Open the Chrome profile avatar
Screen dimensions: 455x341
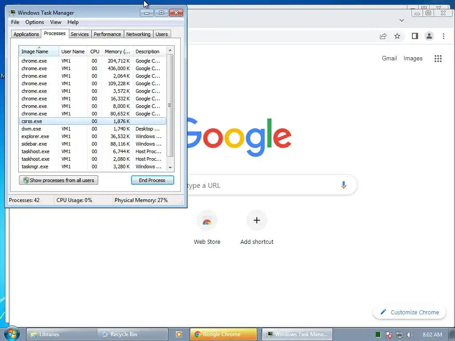tap(429, 36)
